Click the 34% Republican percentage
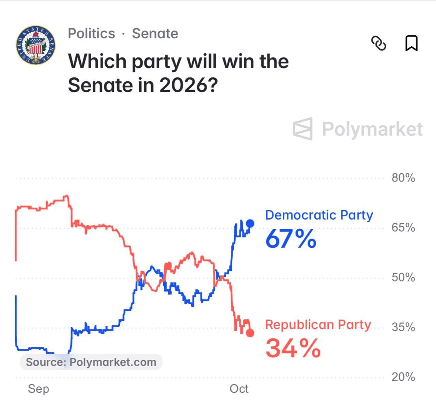This screenshot has height=417, width=436. (293, 348)
